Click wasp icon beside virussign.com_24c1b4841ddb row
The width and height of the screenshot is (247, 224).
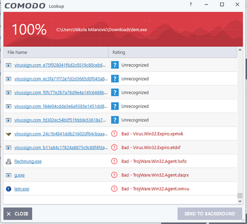[9, 134]
